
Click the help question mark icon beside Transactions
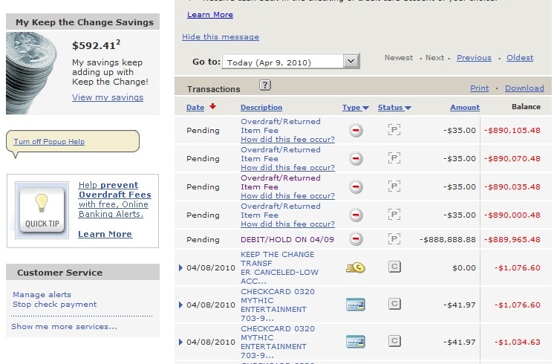264,85
